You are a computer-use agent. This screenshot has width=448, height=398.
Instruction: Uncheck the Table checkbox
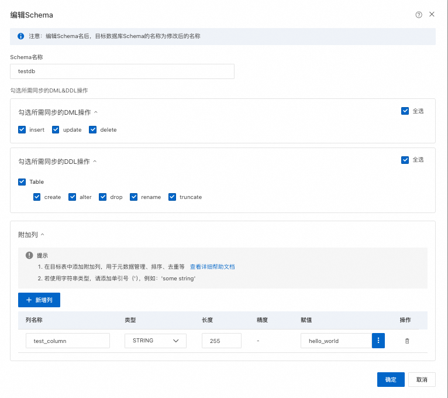pyautogui.click(x=22, y=182)
